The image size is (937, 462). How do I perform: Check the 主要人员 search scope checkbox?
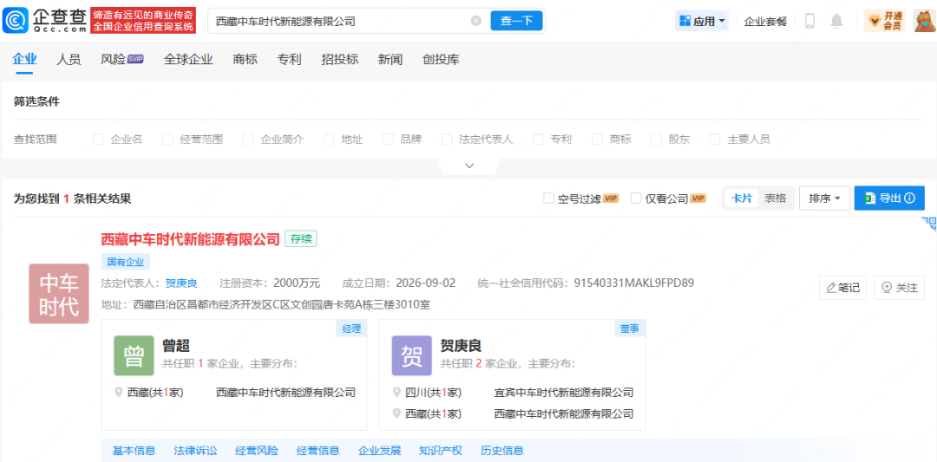click(715, 139)
